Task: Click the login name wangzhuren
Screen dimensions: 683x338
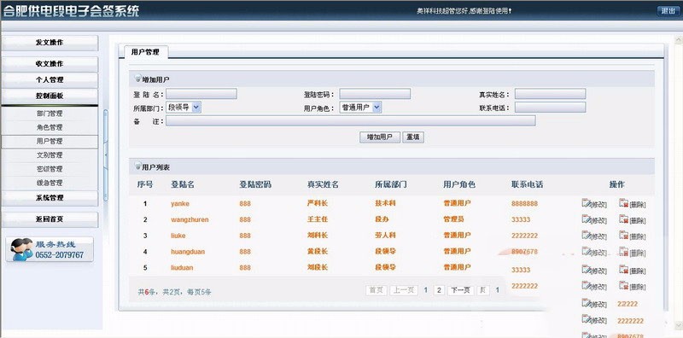Action: point(190,219)
